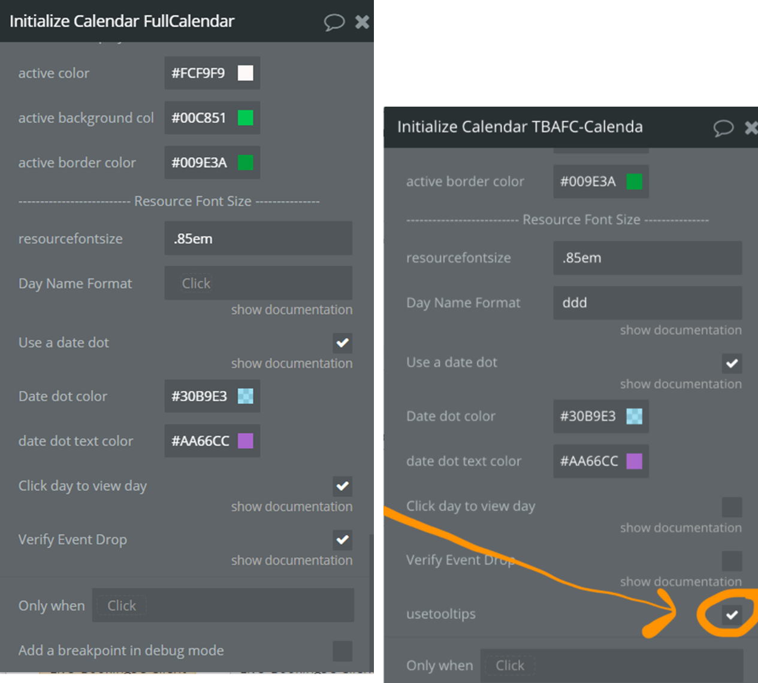Uncheck Verify Event Drop in FullCalendar panel
This screenshot has height=683, width=758.
coord(343,540)
